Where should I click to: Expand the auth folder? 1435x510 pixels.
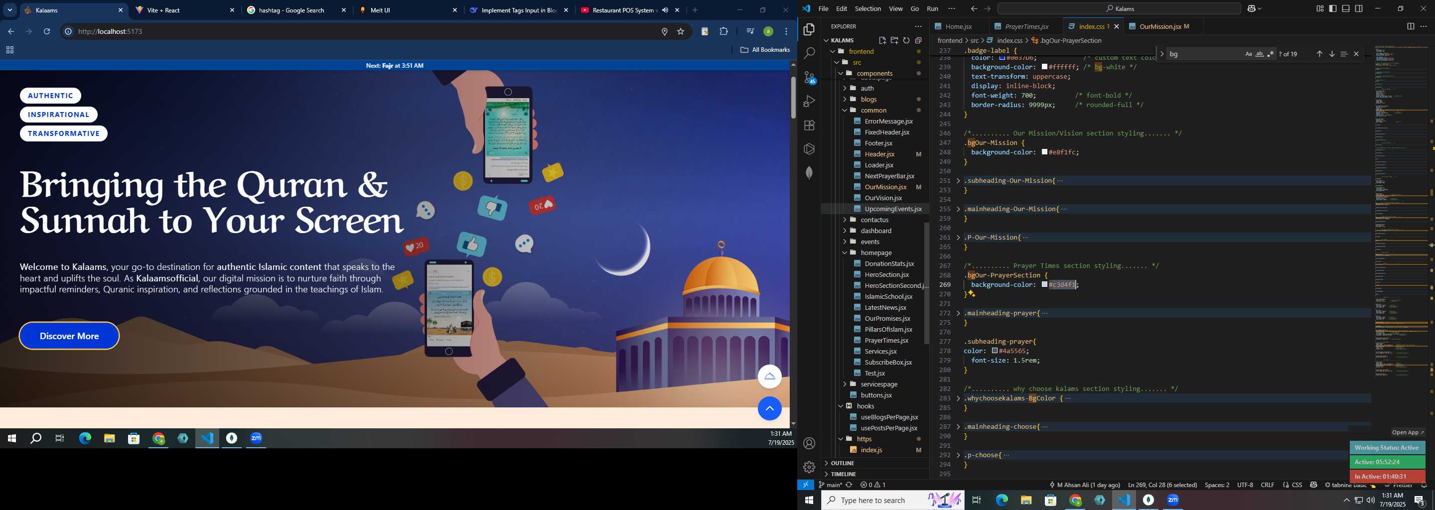pos(867,88)
